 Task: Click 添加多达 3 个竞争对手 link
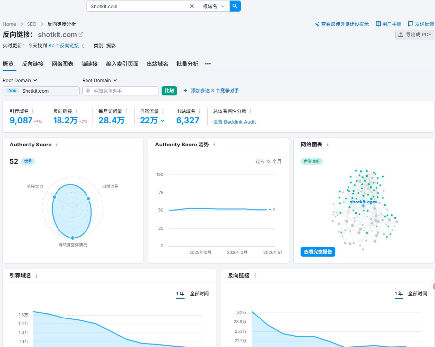click(x=211, y=91)
